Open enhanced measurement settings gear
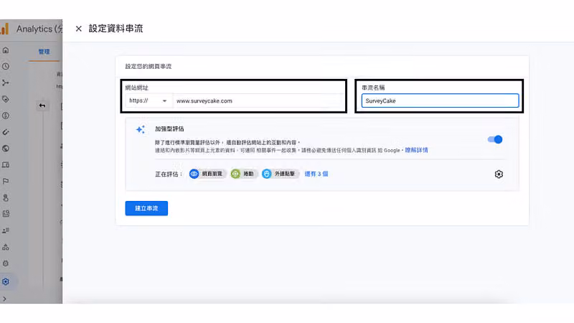The image size is (574, 323). tap(499, 174)
